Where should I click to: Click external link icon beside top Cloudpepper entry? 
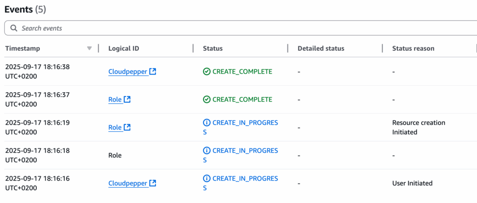pyautogui.click(x=153, y=72)
